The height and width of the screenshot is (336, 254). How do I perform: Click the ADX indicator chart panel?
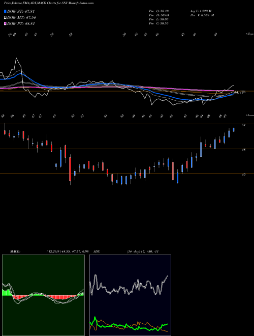130,295
